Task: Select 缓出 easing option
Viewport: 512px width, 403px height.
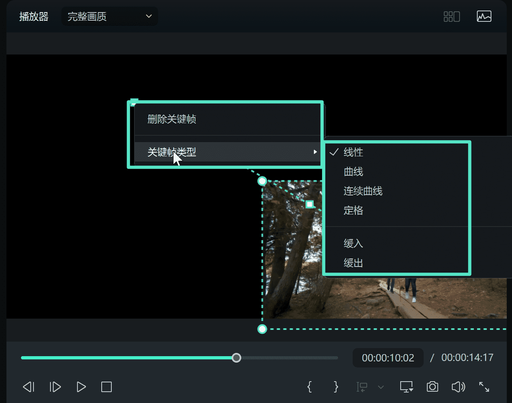Action: click(353, 262)
